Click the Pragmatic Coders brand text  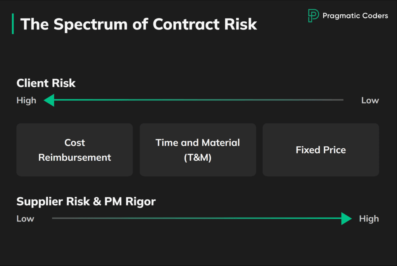click(355, 16)
